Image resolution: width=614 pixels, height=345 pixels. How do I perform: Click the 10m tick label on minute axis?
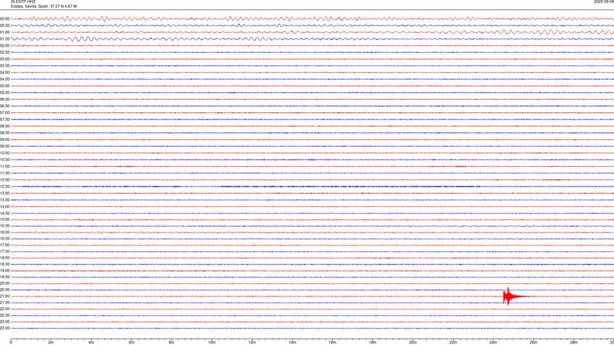click(212, 342)
